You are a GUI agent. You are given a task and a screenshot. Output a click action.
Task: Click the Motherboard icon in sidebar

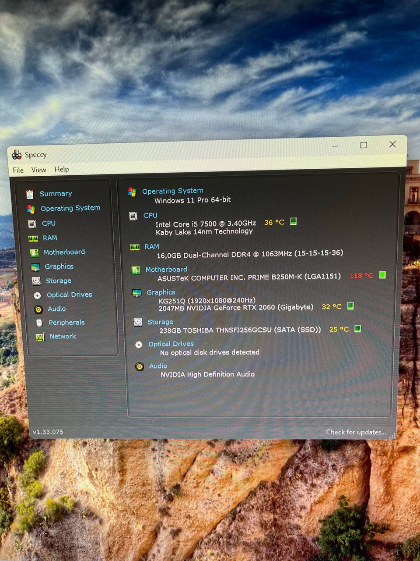tap(34, 253)
